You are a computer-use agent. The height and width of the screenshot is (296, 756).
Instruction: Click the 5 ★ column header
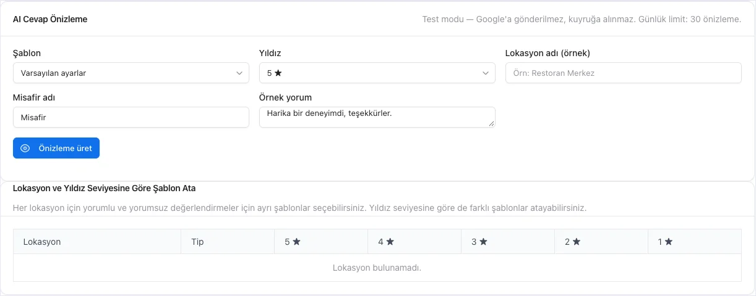coord(321,242)
